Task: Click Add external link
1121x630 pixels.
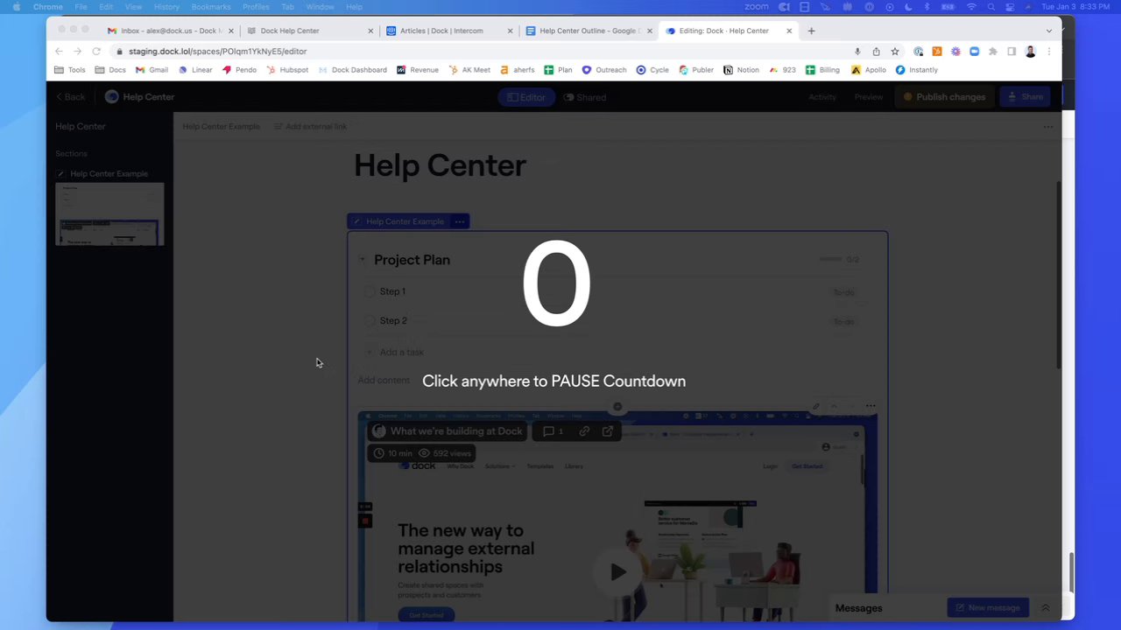Action: point(310,127)
